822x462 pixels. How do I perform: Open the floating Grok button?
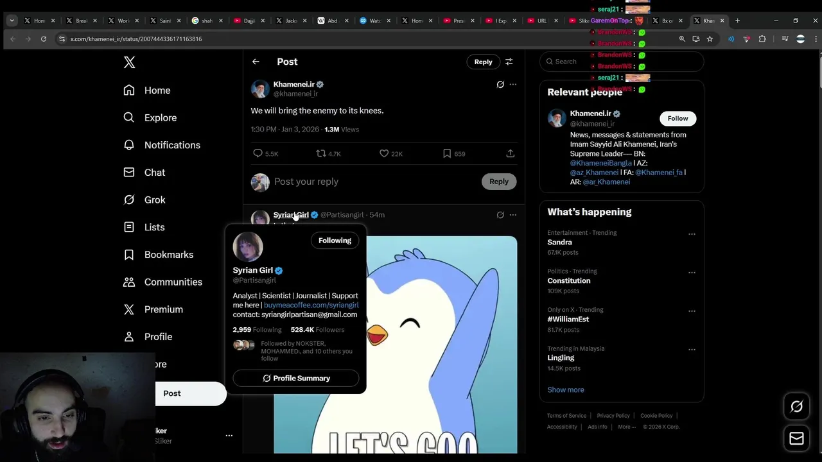pyautogui.click(x=796, y=406)
